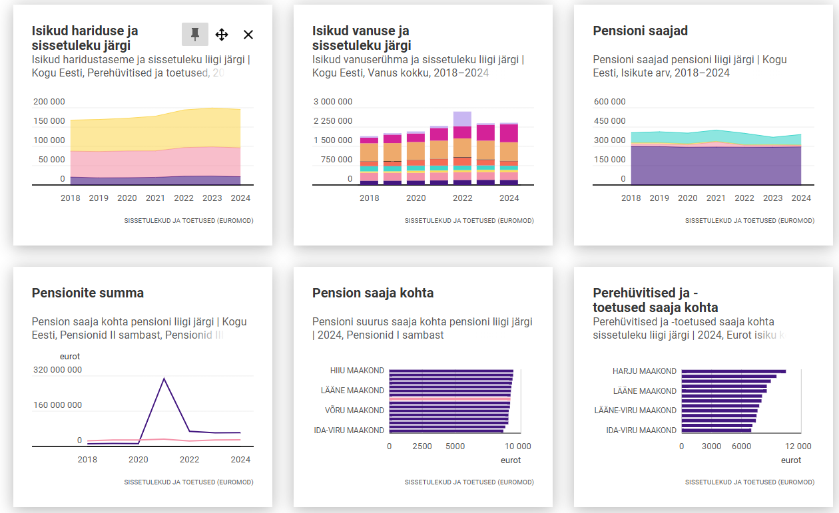Open the 'Isikud vanuse ja sissetuleku järgi' title

361,38
